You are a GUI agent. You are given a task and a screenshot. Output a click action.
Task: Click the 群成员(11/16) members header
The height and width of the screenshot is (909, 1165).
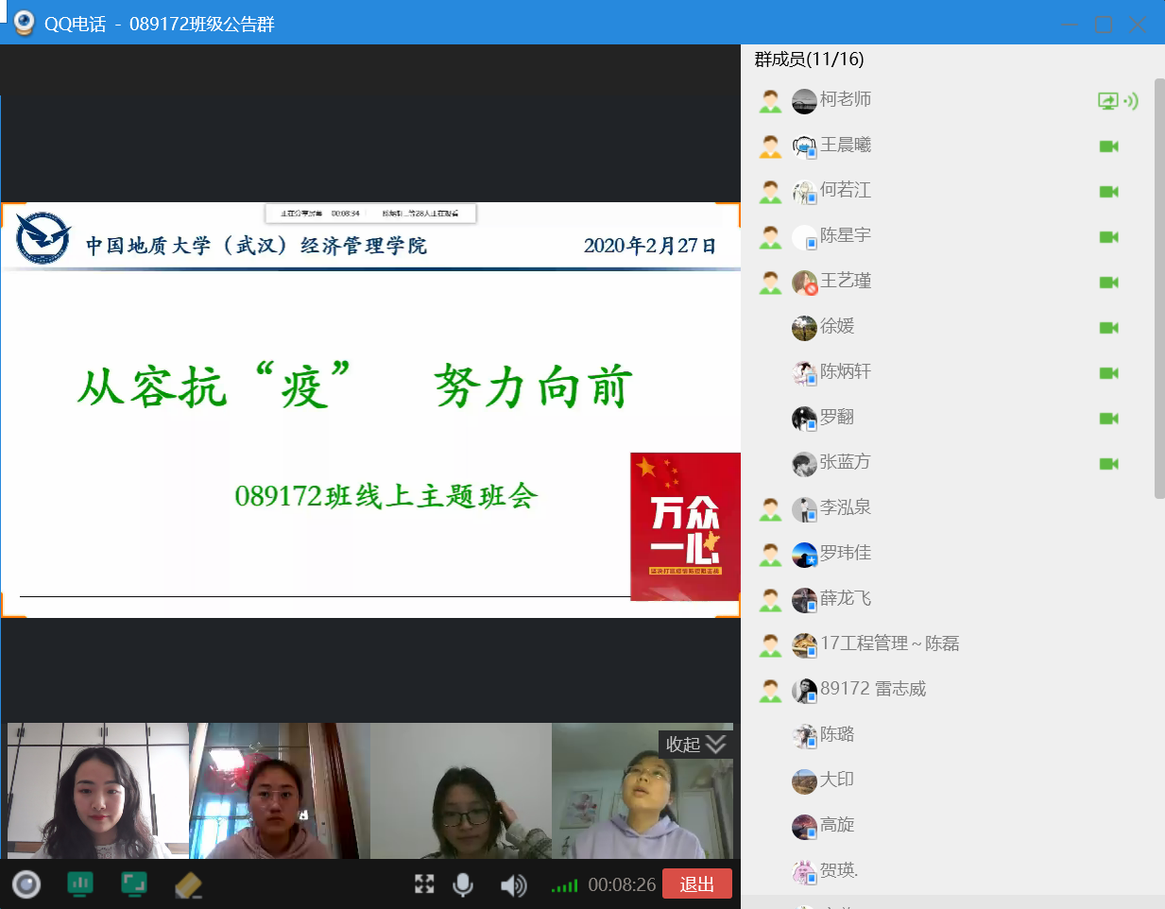(809, 60)
